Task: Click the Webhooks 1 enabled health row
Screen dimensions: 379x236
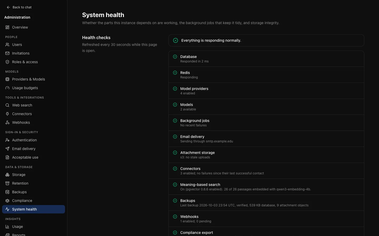Action: [x=266, y=219]
